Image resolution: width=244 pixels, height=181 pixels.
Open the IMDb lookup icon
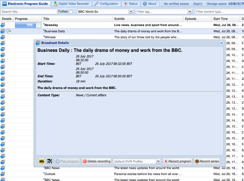tap(42, 161)
